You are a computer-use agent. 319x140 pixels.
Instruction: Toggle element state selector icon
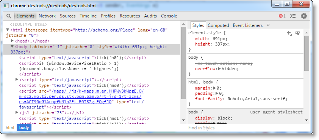(x=297, y=33)
